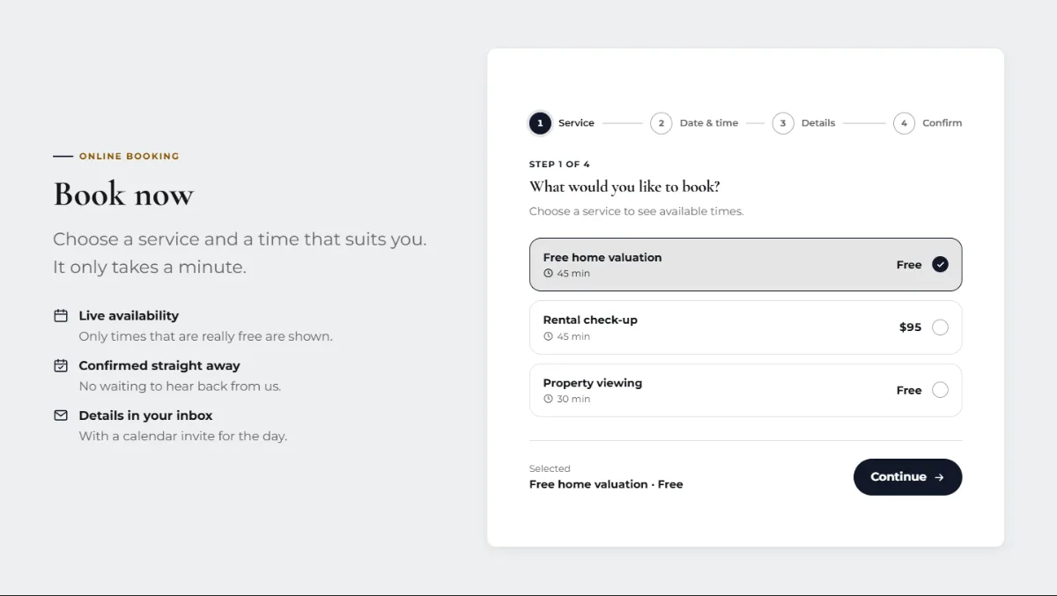The height and width of the screenshot is (596, 1057).
Task: Select the Property viewing radio button
Action: pyautogui.click(x=940, y=390)
